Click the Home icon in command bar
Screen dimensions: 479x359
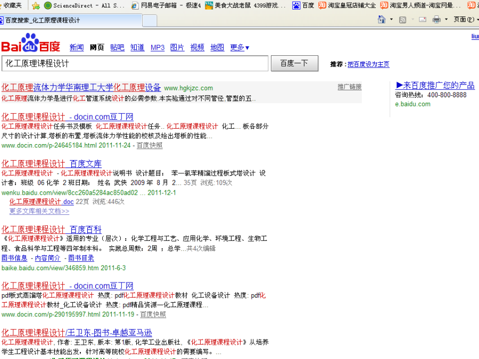(382, 20)
